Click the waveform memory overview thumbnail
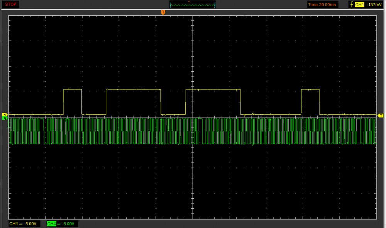 click(x=193, y=5)
